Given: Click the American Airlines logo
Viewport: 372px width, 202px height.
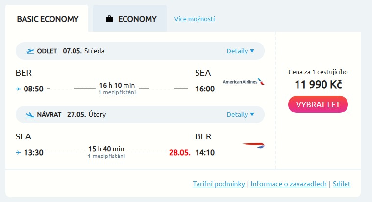Looking at the screenshot, I should (243, 82).
